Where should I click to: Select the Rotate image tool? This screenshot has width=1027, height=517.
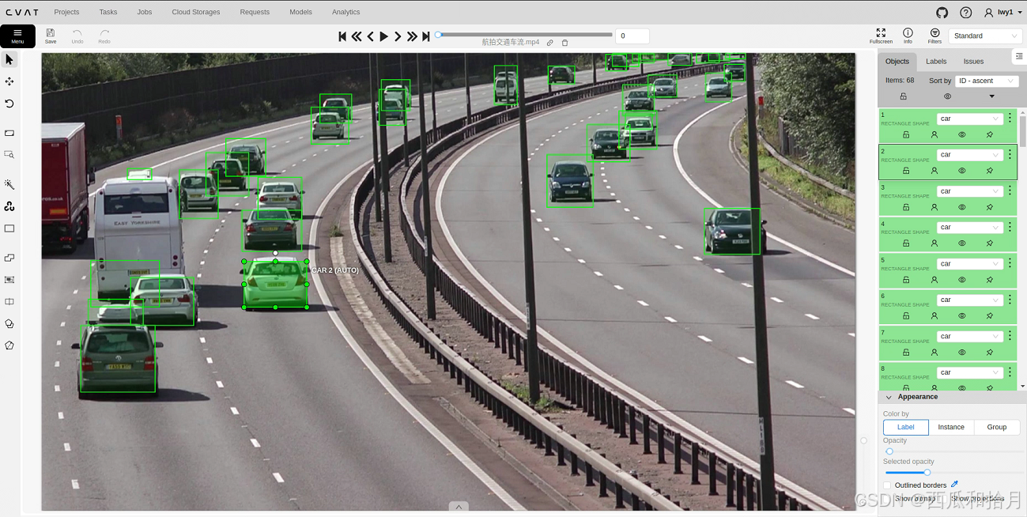pos(9,104)
